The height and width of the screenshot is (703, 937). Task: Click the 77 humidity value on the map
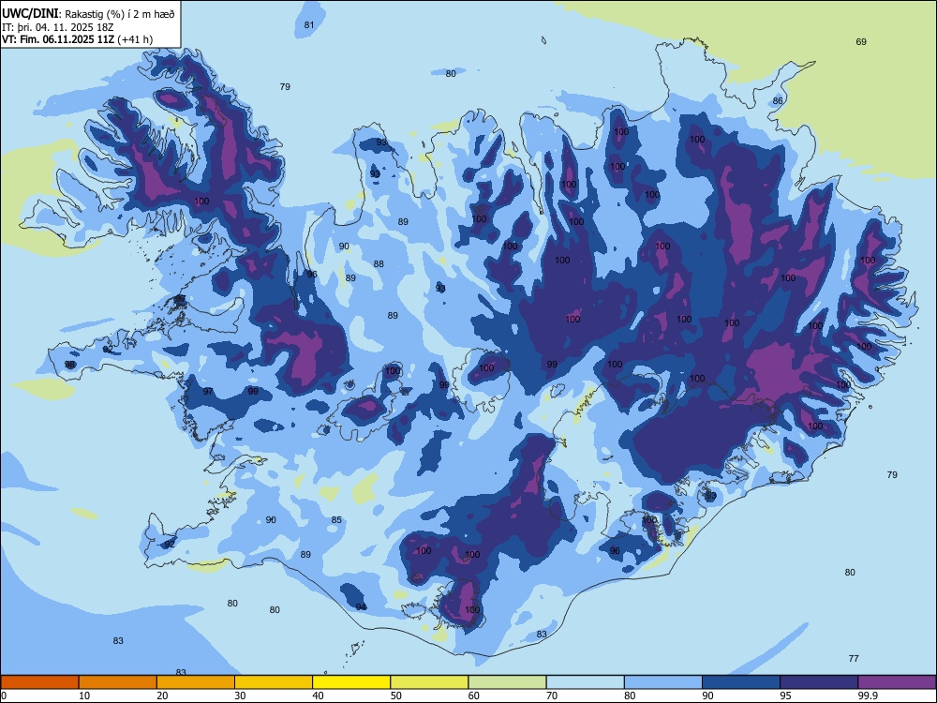tap(854, 659)
